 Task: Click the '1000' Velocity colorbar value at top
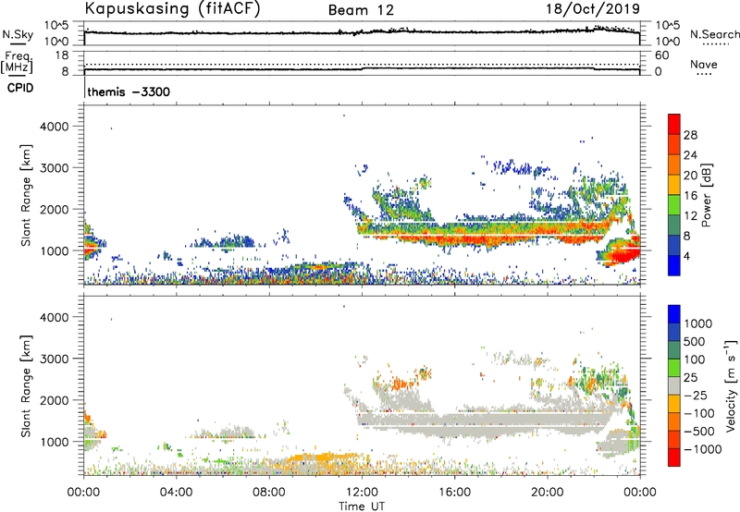click(697, 323)
